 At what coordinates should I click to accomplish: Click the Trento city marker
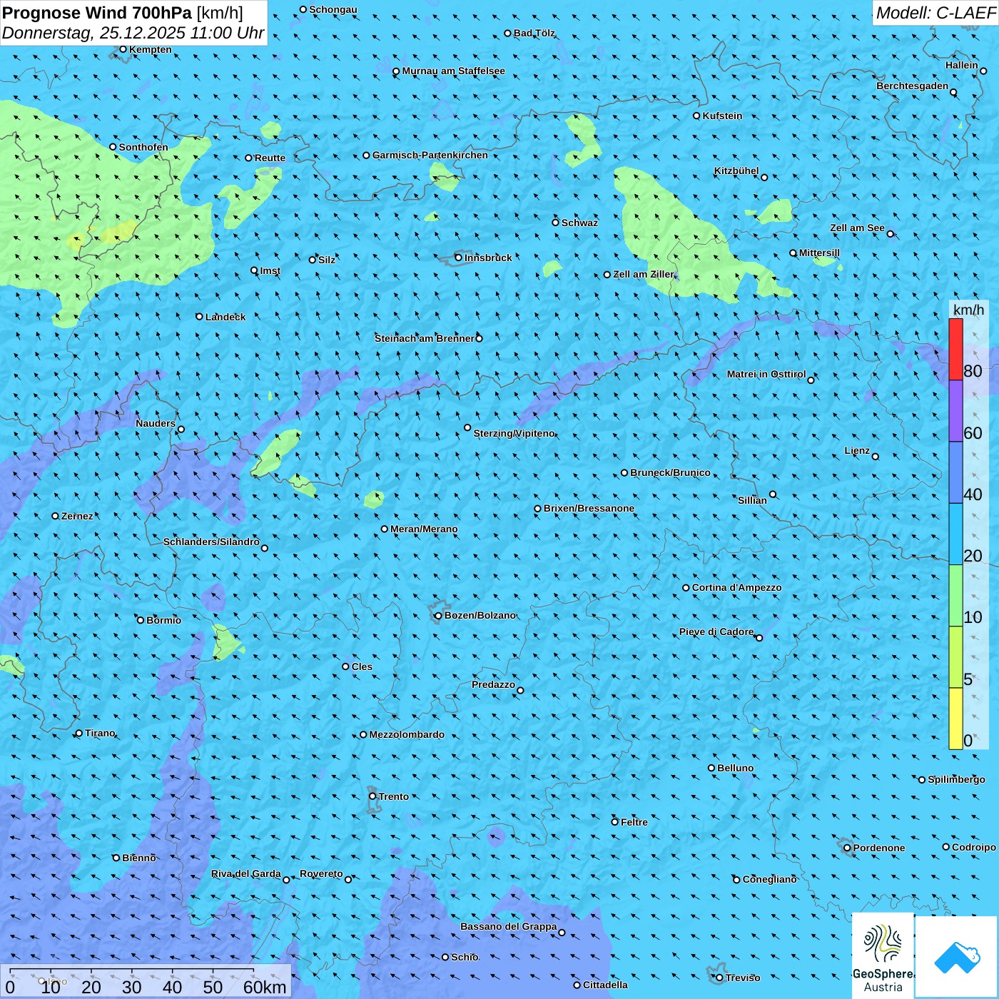point(372,796)
